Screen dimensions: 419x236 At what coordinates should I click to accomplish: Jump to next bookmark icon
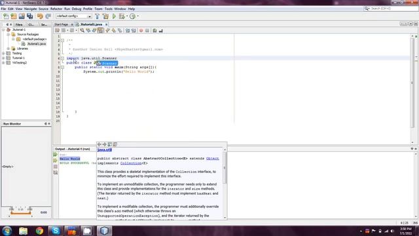(x=113, y=31)
